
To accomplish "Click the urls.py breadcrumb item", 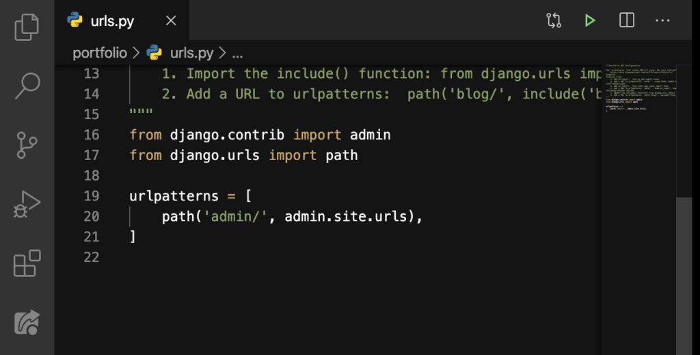I will [191, 53].
